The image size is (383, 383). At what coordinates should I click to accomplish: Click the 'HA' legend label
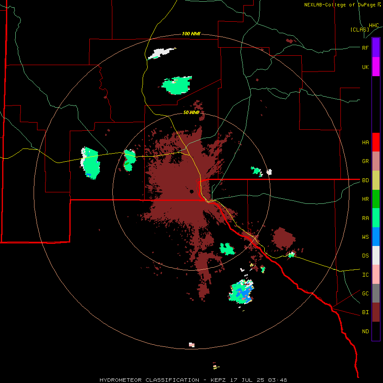[365, 143]
